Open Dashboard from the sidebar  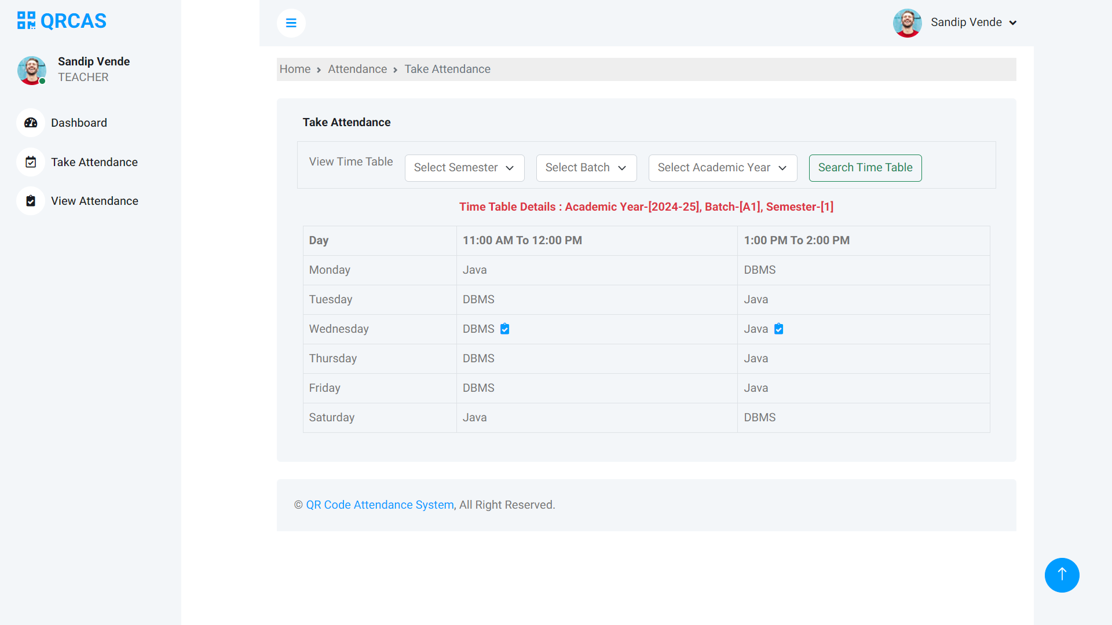[x=79, y=123]
